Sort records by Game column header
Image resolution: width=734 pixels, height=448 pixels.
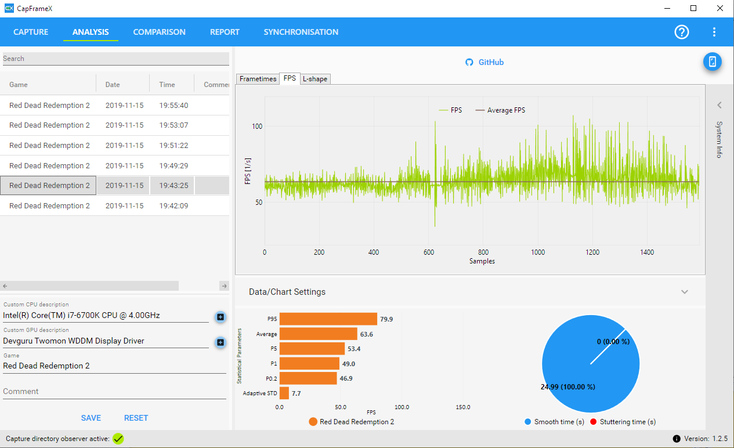pos(48,85)
